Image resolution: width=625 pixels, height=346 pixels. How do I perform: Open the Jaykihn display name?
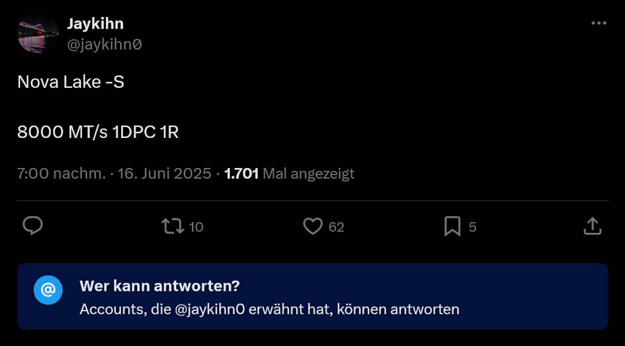click(x=95, y=23)
